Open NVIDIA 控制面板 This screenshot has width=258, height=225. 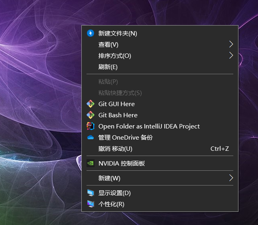tap(160, 163)
